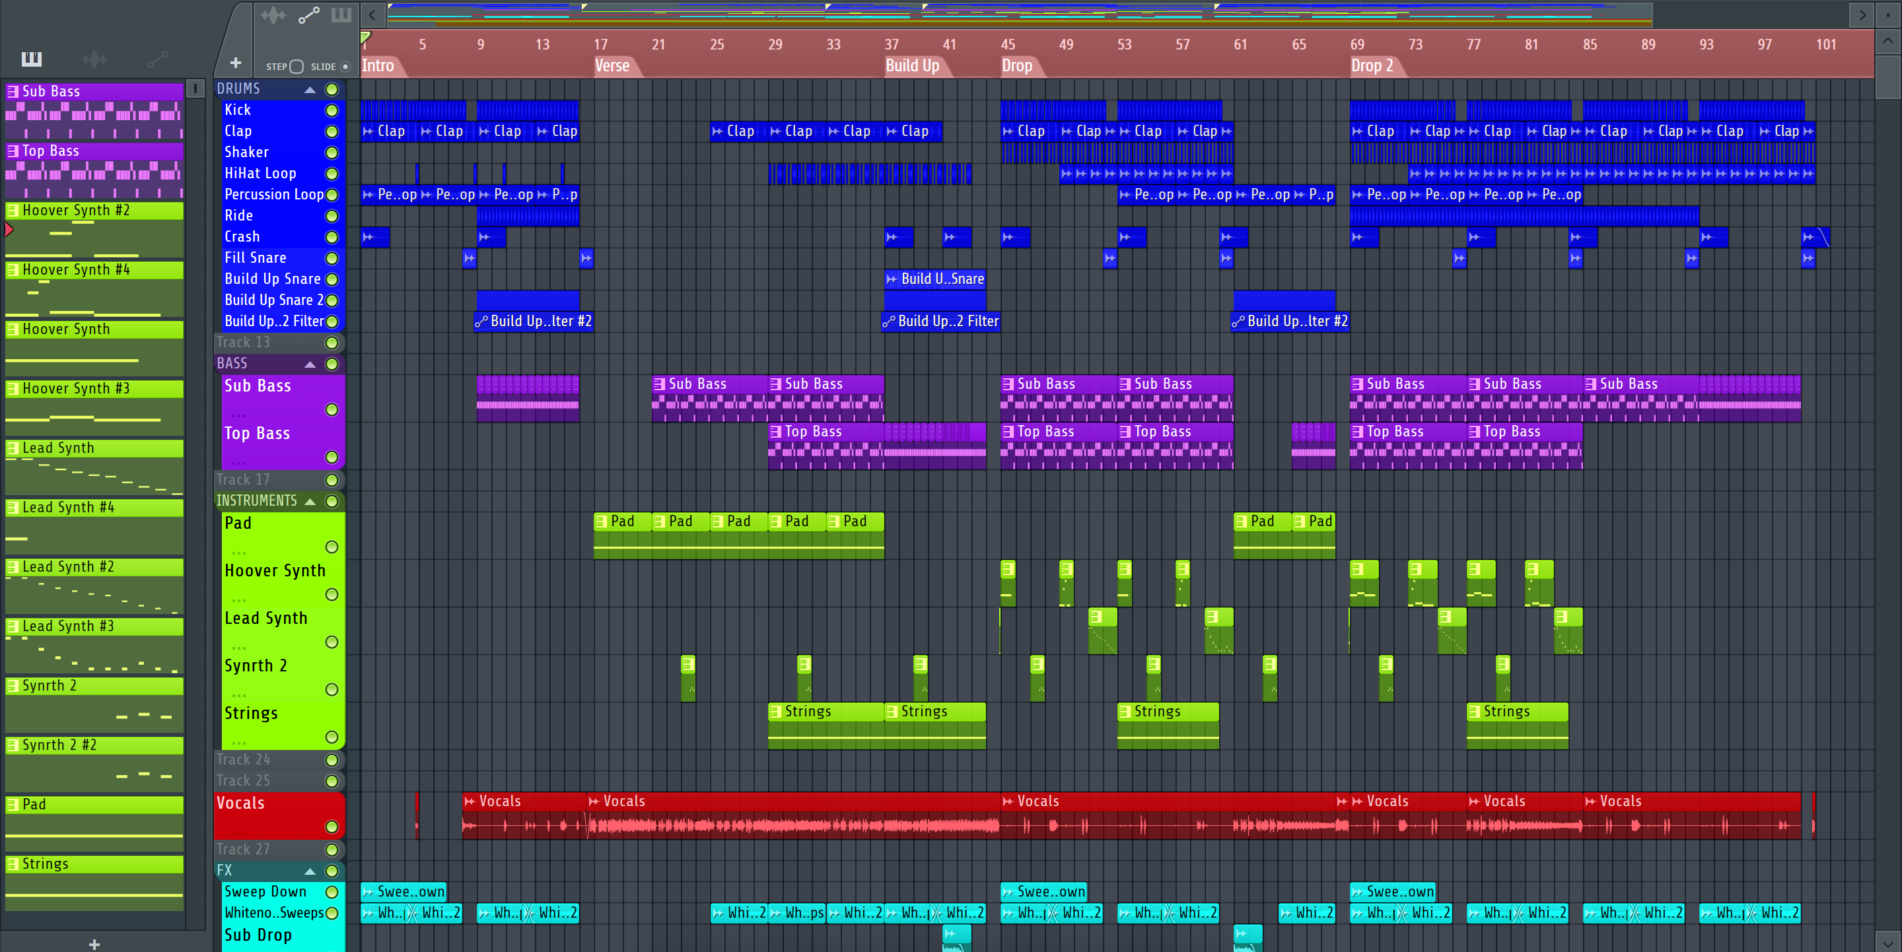
Task: Jump to the Drop marker at bar 45
Action: pos(1018,65)
